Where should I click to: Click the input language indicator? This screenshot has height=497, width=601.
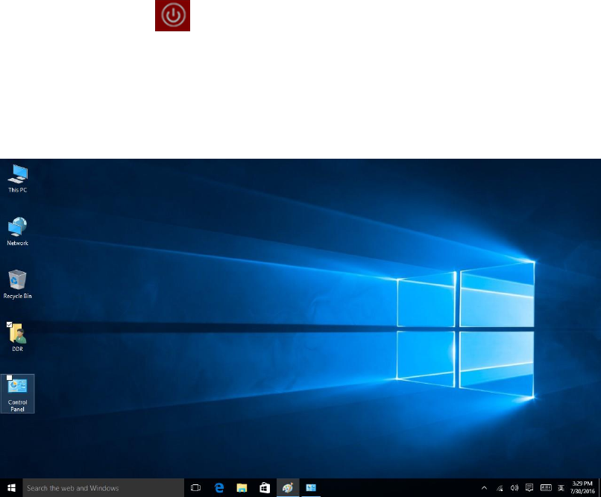(561, 488)
